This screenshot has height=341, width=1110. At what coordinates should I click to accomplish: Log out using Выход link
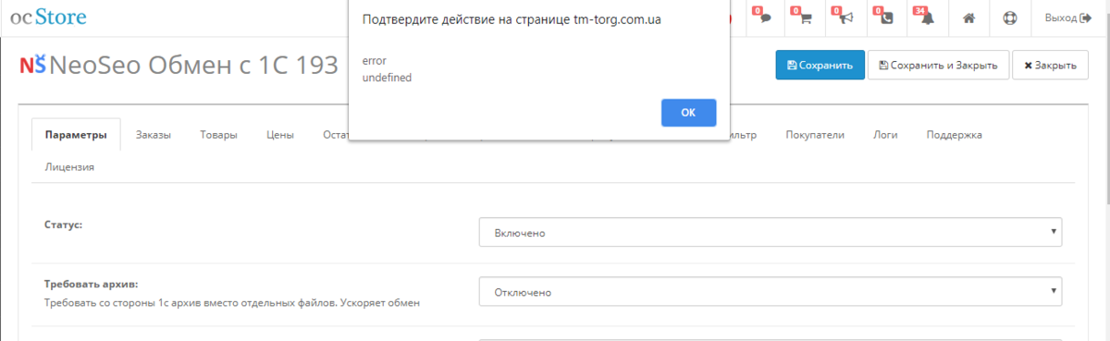tap(1067, 18)
